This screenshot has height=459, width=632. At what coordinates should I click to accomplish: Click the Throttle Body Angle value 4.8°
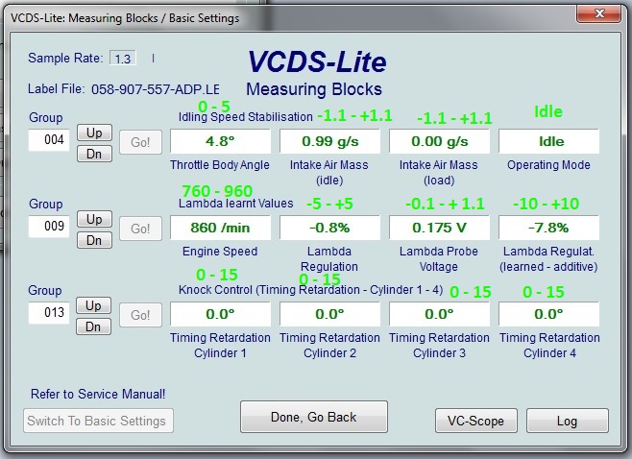pos(220,141)
